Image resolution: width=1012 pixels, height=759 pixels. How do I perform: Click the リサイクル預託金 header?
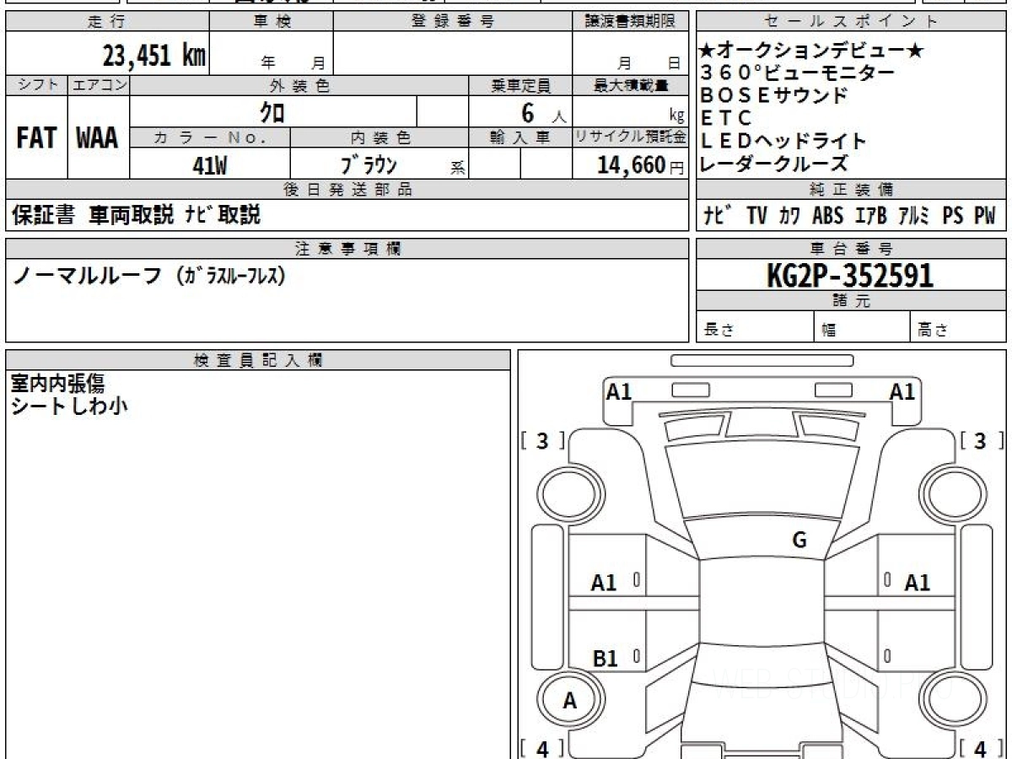pos(630,137)
